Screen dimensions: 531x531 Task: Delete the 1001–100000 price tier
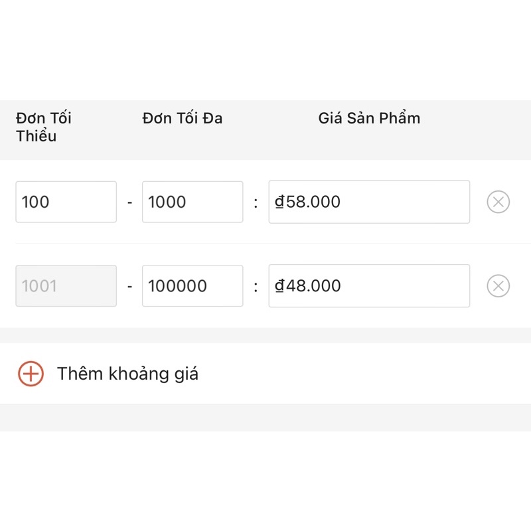pyautogui.click(x=498, y=286)
